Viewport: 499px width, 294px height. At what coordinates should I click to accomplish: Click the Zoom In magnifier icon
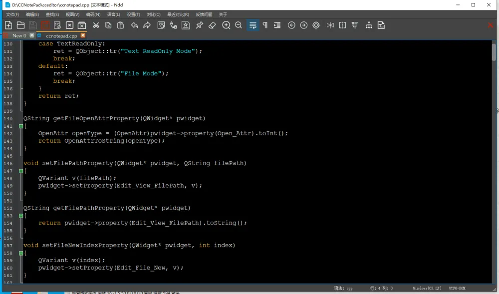(x=226, y=25)
